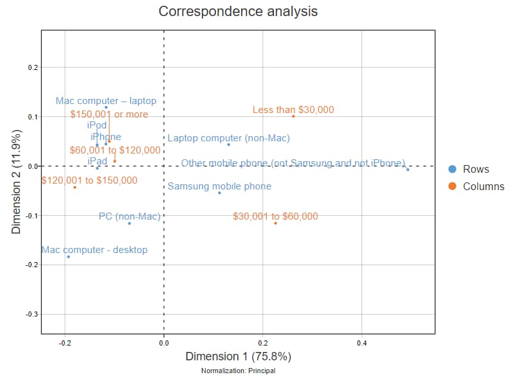This screenshot has width=517, height=386.
Task: Select the 'Other mobile phone' row label
Action: (x=293, y=163)
